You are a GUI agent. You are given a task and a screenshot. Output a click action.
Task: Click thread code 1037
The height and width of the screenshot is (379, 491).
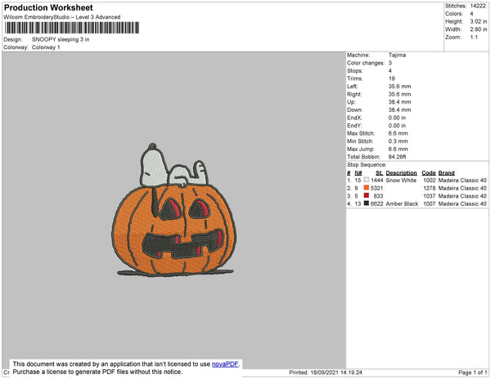point(429,196)
